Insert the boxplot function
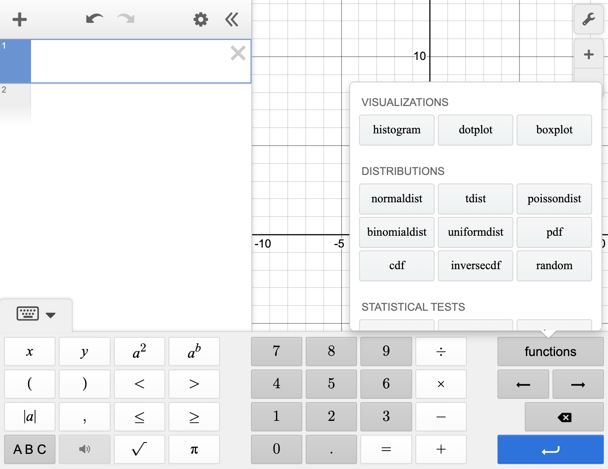The image size is (608, 469). [554, 130]
